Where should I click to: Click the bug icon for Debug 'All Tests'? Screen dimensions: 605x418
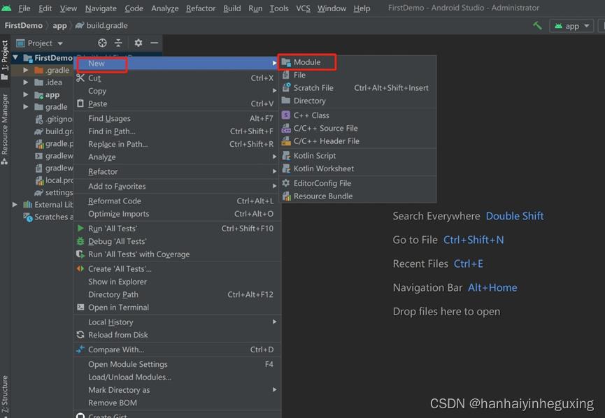pos(80,241)
